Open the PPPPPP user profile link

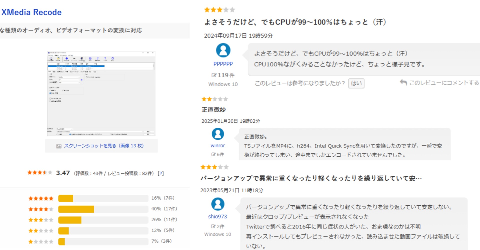tap(223, 64)
